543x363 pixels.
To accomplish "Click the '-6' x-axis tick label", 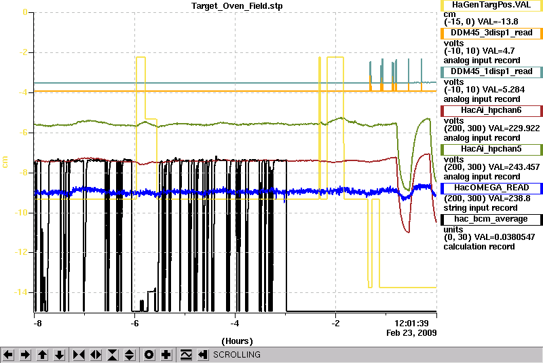I will [134, 324].
